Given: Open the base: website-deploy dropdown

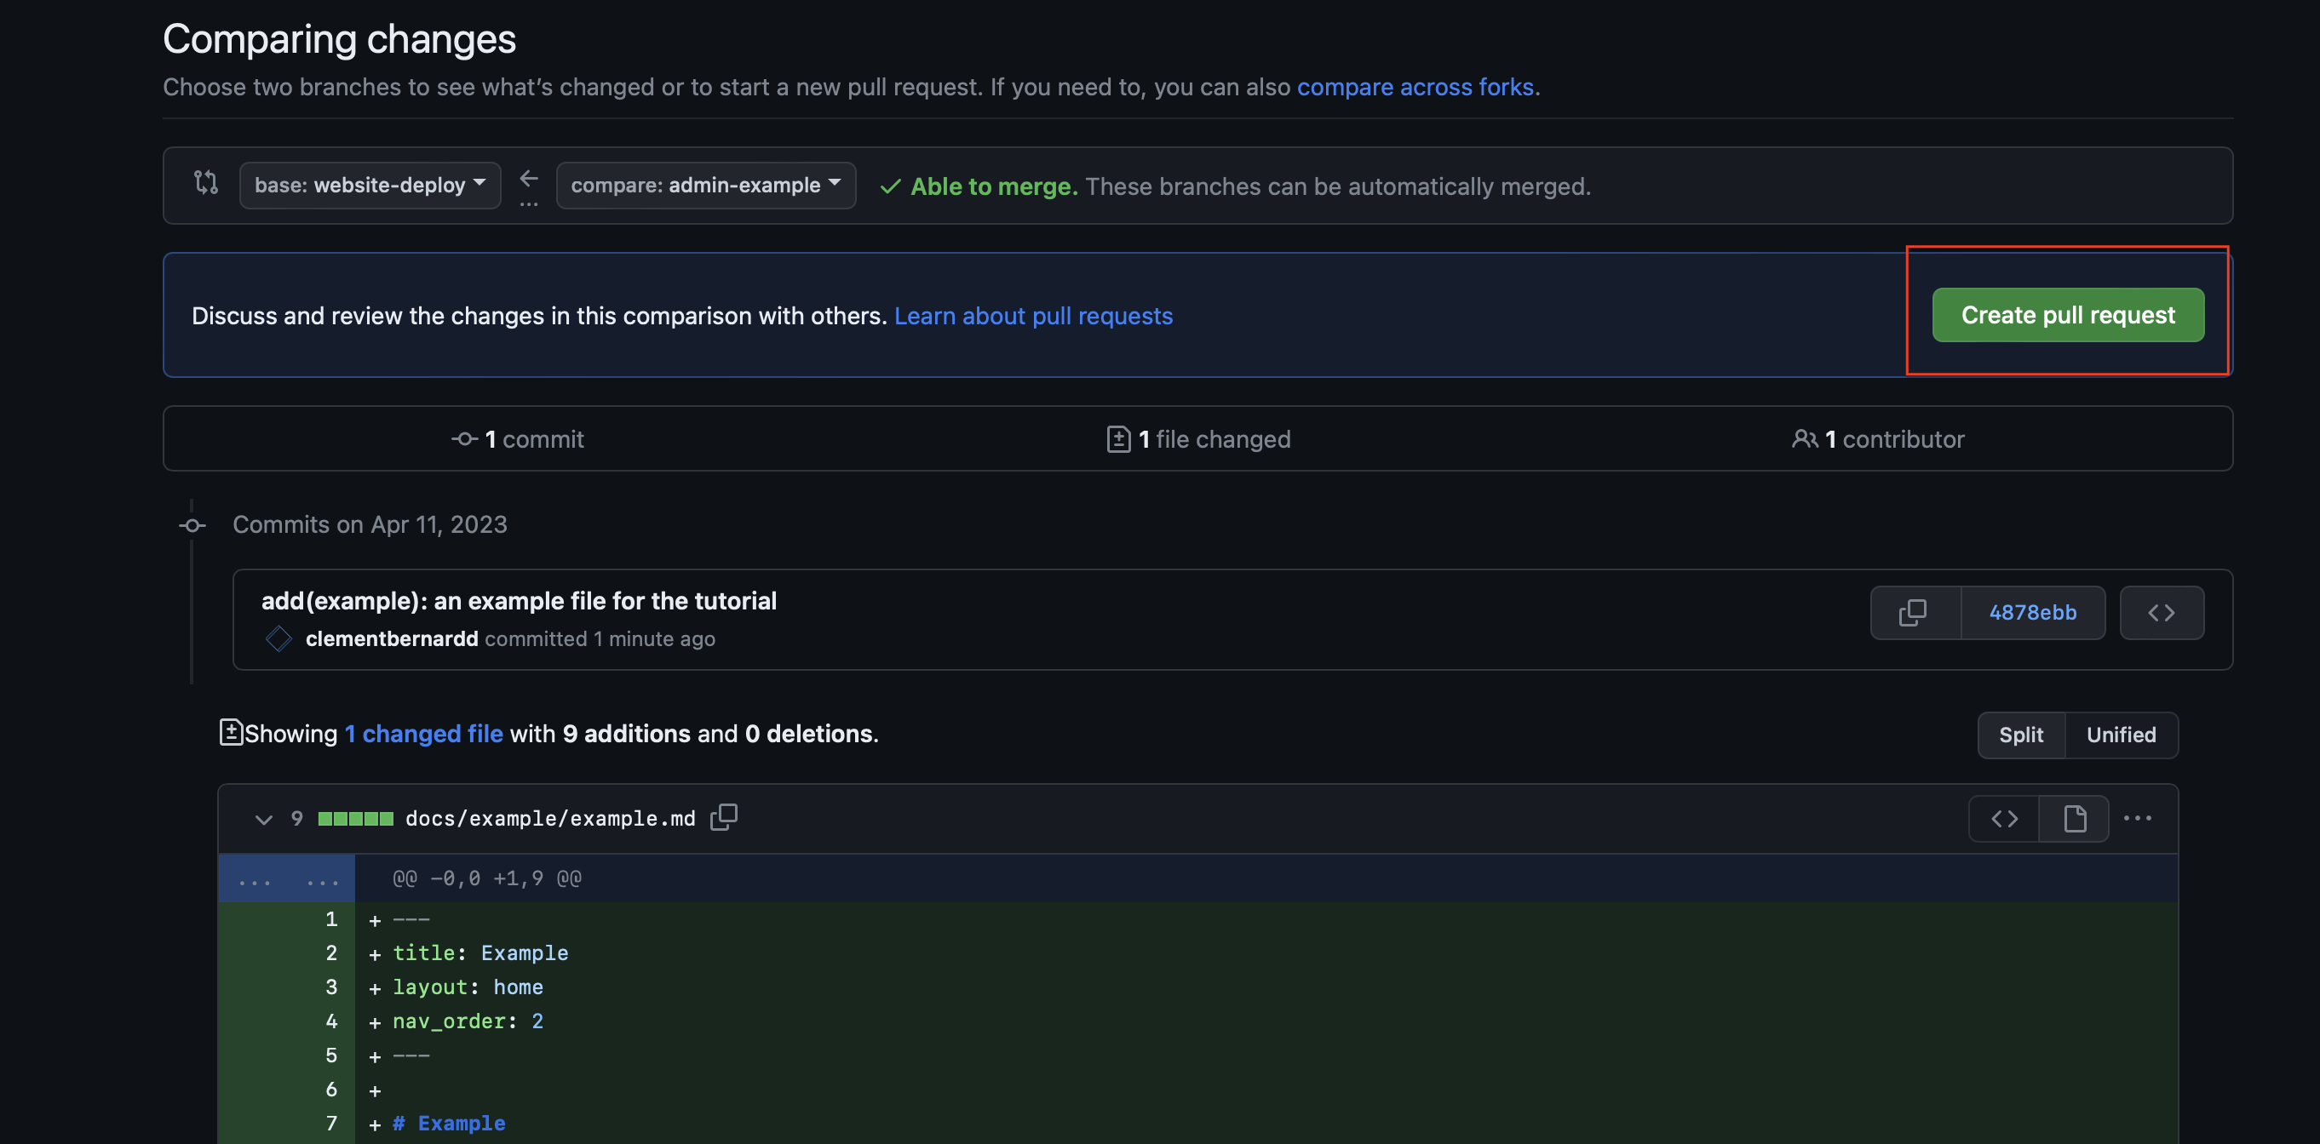Looking at the screenshot, I should click(370, 185).
